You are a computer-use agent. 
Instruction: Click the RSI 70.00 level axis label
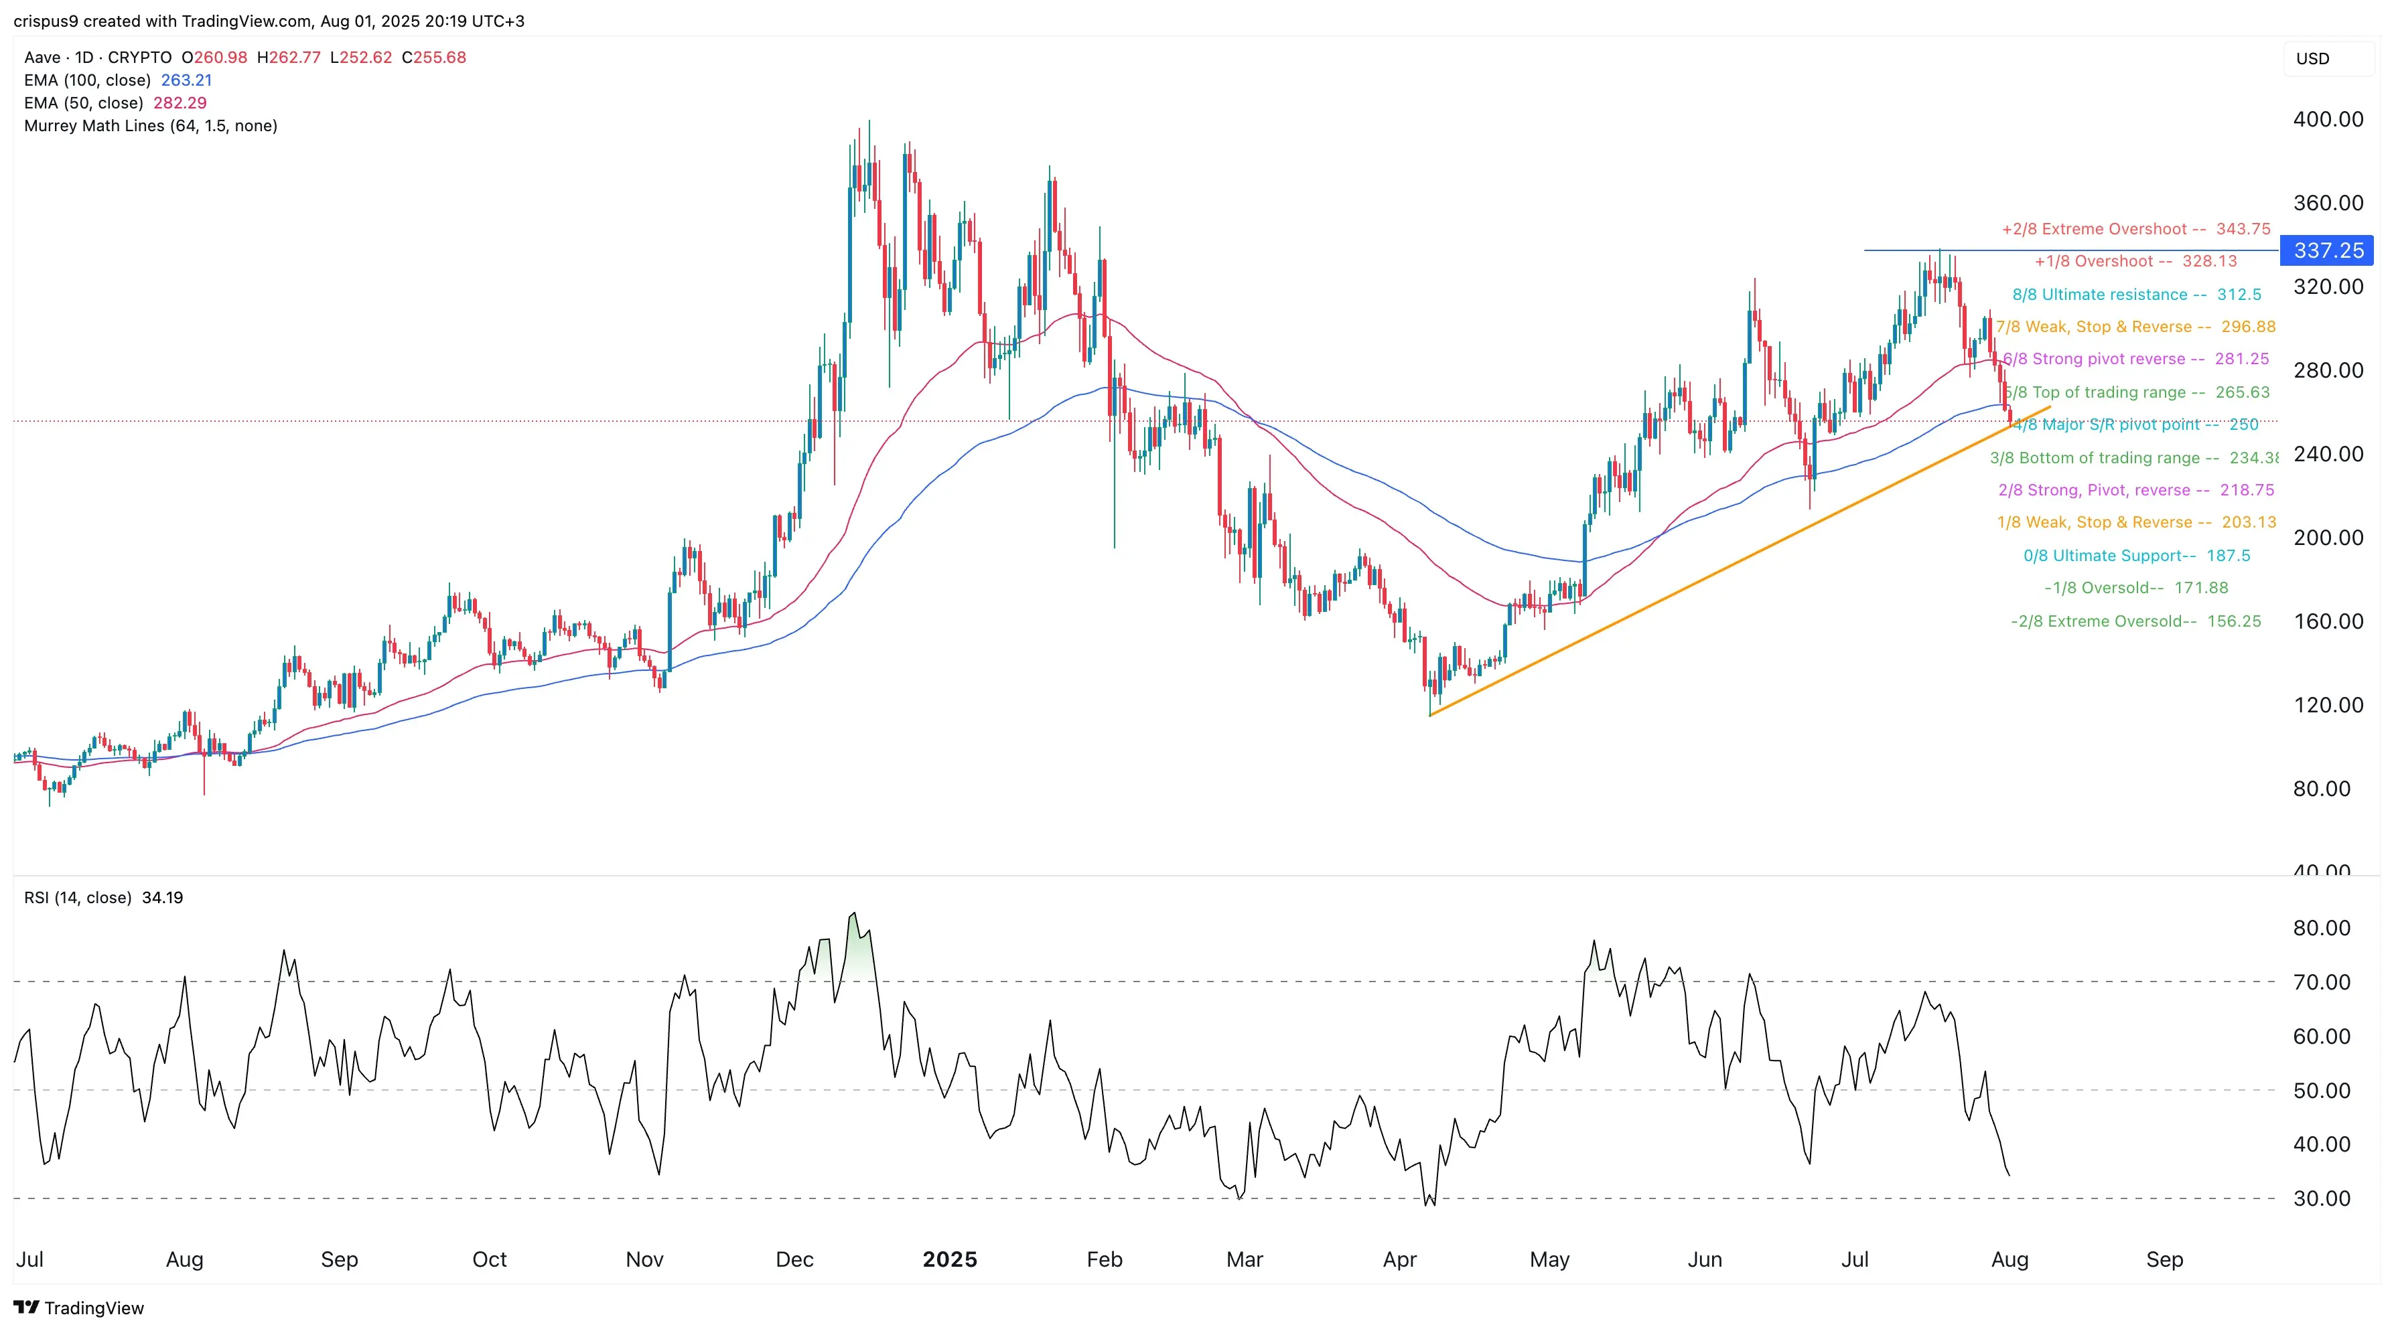click(2322, 982)
